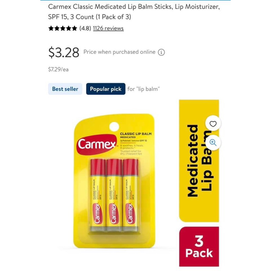Select the Best seller badge

[x=65, y=89]
